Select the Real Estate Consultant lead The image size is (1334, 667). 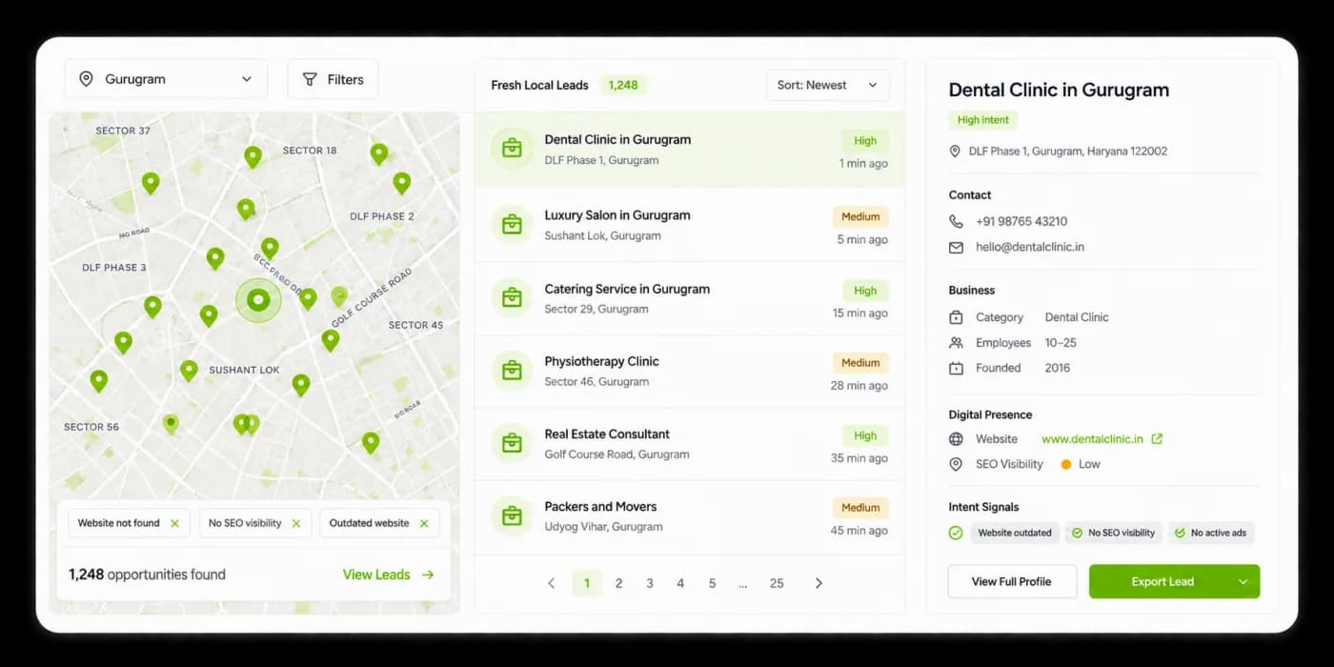(x=689, y=443)
